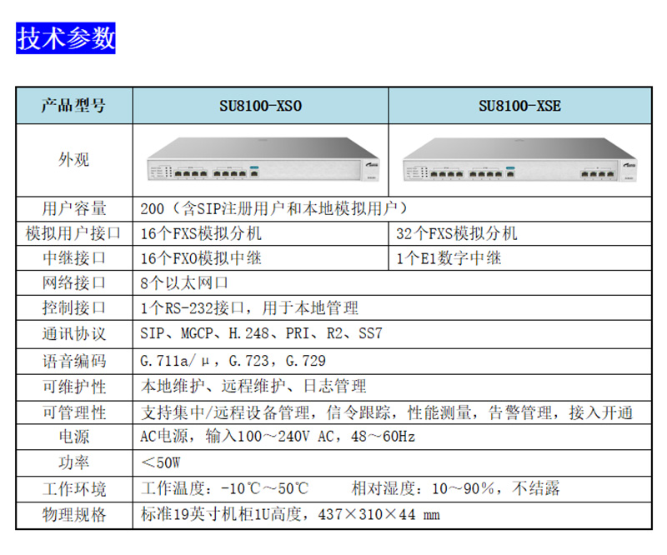Select the 产品型号 header cell
Screen dimensions: 667x555
(x=74, y=106)
